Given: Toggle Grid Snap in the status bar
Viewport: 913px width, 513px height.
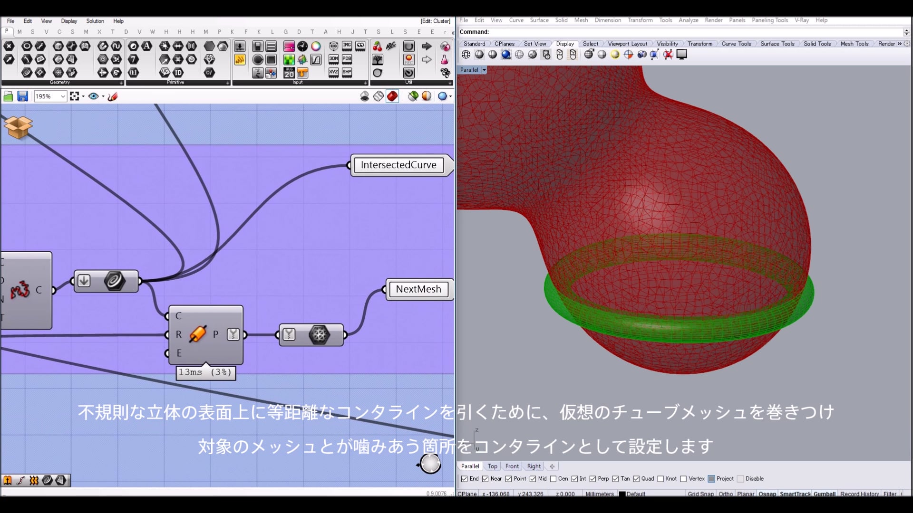Looking at the screenshot, I should coord(700,494).
